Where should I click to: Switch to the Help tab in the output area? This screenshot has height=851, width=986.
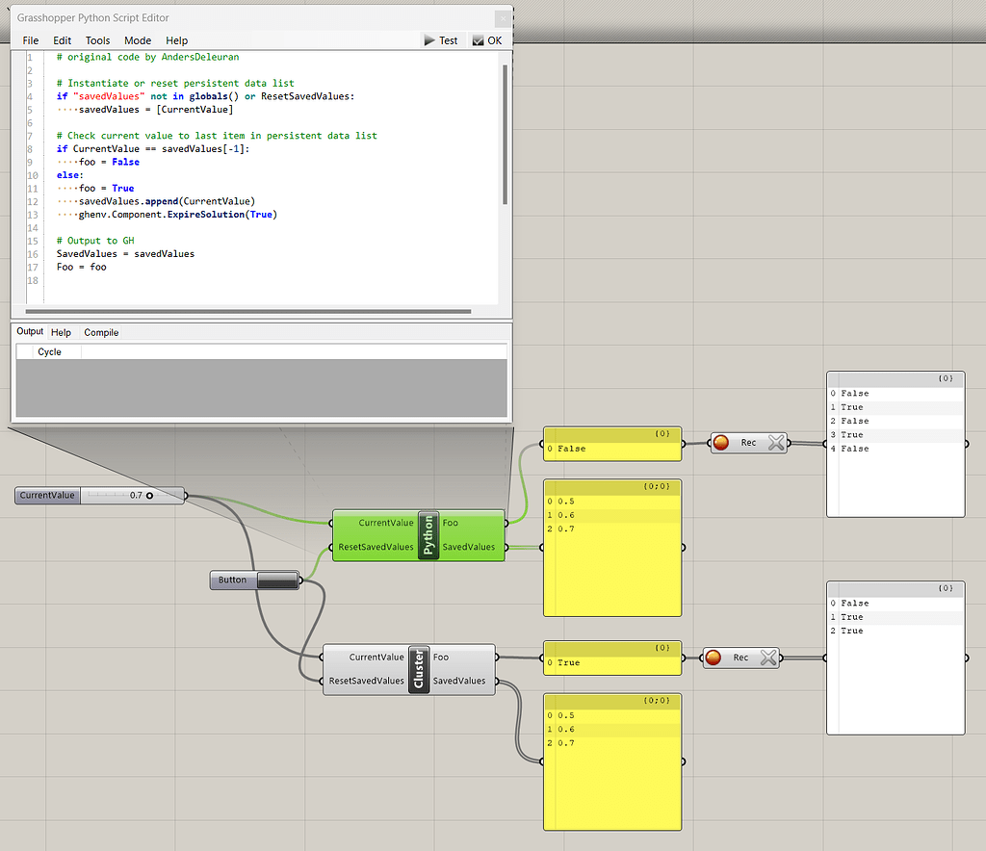coord(62,332)
